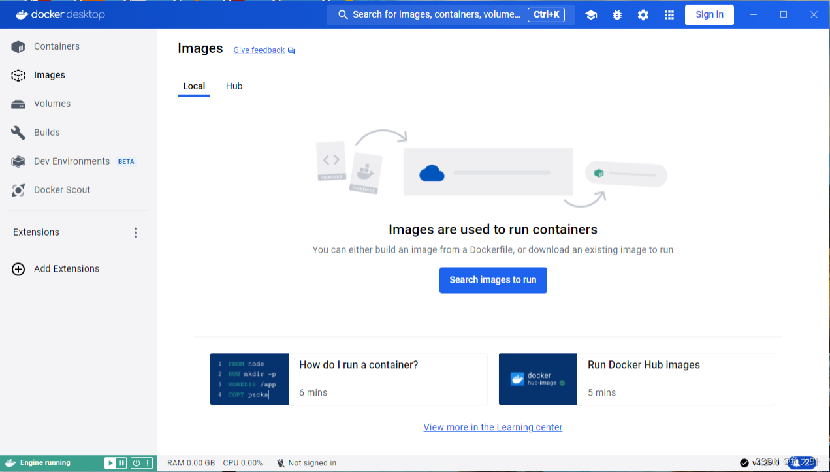Image resolution: width=830 pixels, height=472 pixels.
Task: Click the CPU 0.00% status text
Action: [x=243, y=463]
